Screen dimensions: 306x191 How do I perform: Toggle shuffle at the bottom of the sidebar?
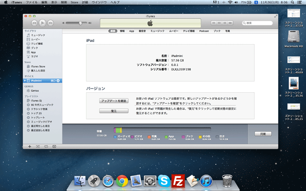tap(38, 146)
